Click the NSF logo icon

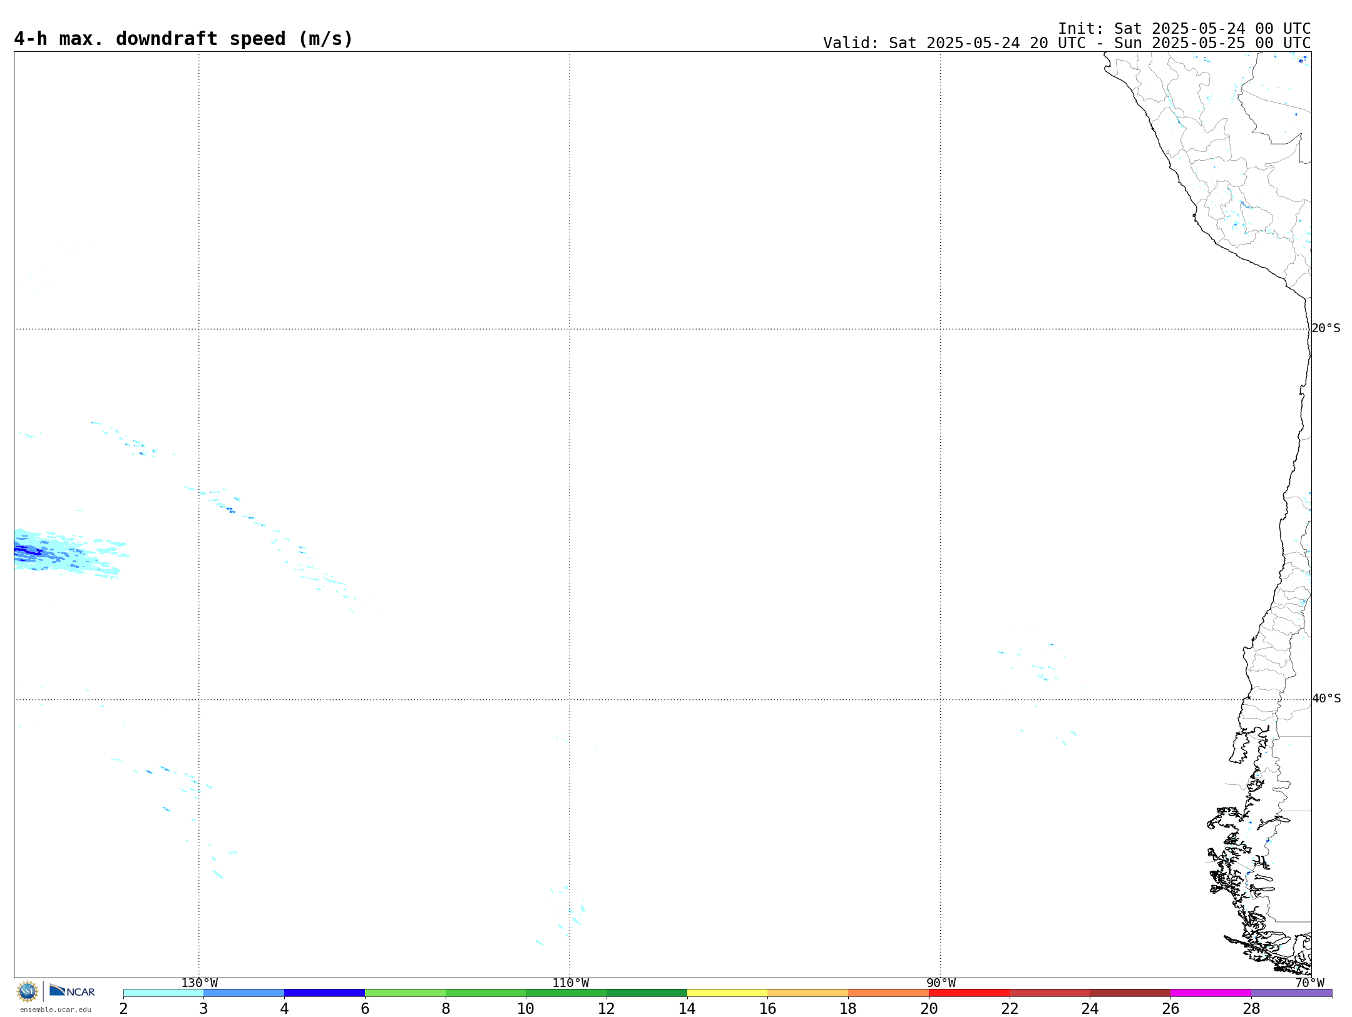(28, 991)
